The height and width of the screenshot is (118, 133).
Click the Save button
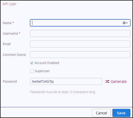121,113
